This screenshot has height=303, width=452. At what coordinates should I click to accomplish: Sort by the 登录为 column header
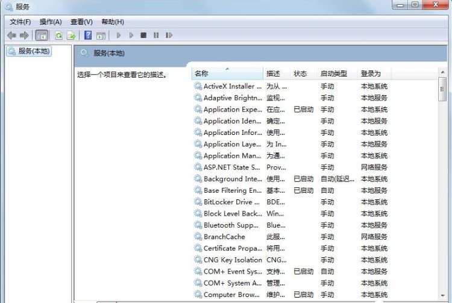pyautogui.click(x=374, y=73)
